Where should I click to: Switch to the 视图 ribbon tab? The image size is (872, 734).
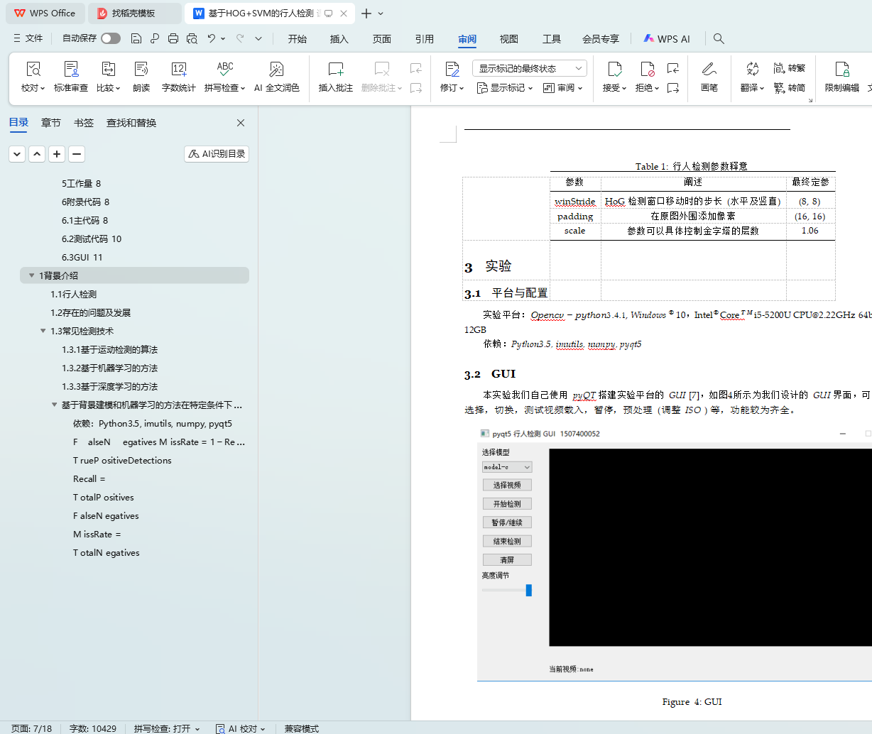[508, 39]
